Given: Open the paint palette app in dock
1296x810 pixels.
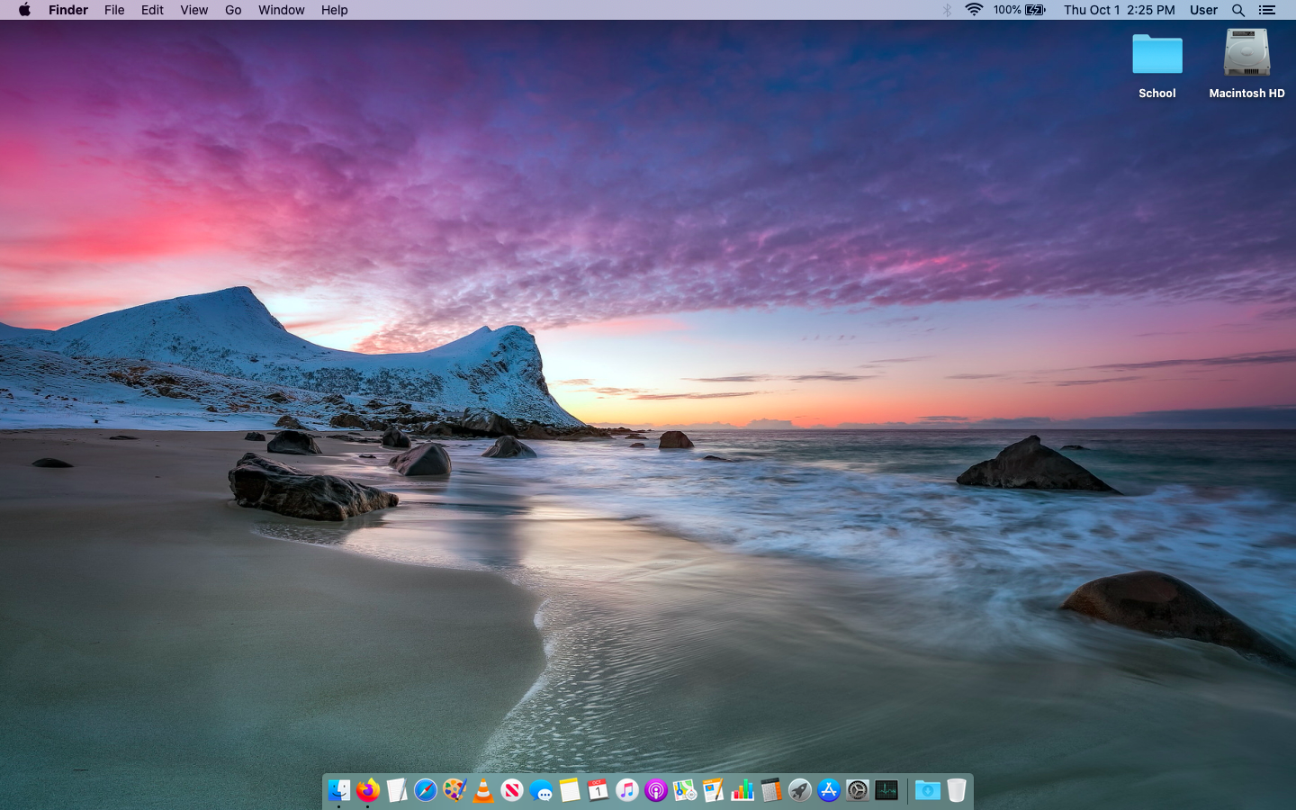Looking at the screenshot, I should pos(454,790).
